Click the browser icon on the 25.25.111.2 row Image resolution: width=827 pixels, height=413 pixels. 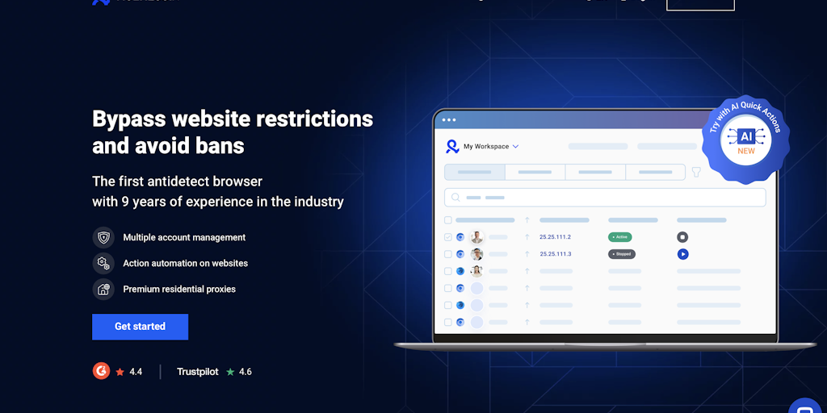(x=460, y=237)
